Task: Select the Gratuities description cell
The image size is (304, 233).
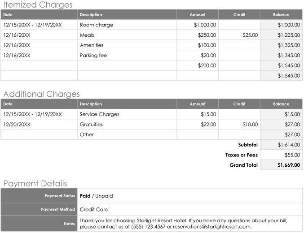Action: (x=127, y=124)
